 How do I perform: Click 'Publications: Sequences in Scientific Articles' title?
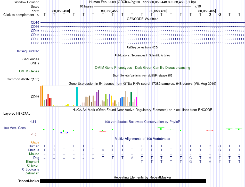tap(142, 55)
